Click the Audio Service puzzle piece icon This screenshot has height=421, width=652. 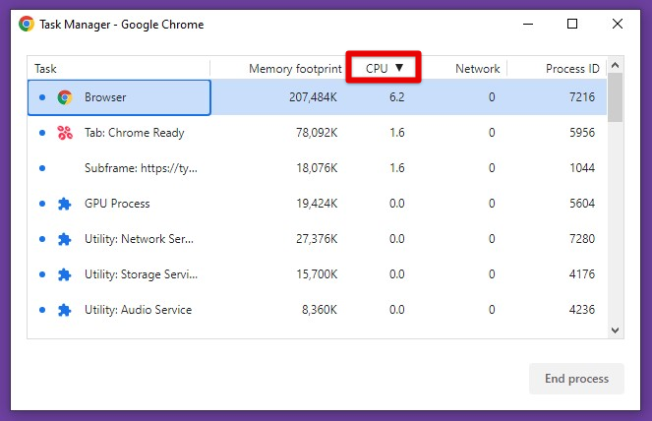(65, 310)
